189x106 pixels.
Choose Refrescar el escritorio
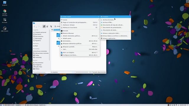80,27
